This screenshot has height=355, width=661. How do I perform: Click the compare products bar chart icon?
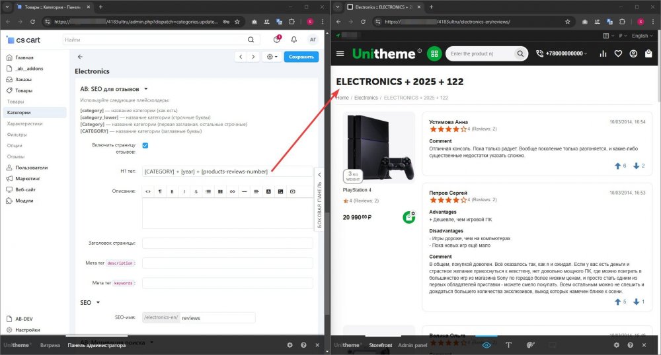coord(602,53)
